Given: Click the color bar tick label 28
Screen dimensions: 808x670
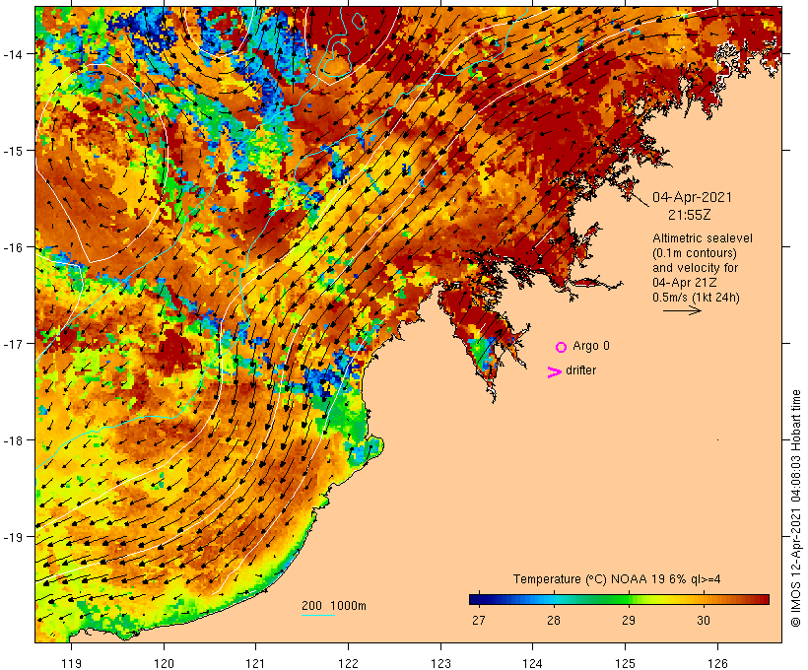Looking at the screenshot, I should (x=554, y=620).
